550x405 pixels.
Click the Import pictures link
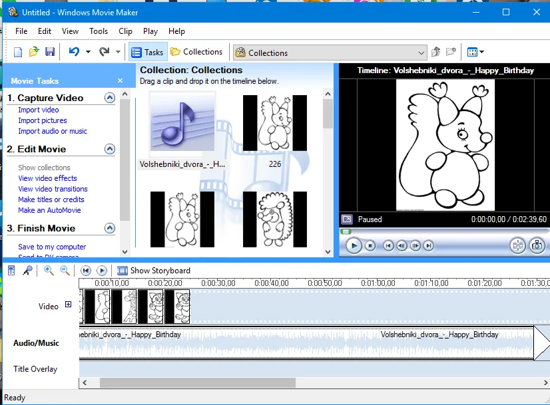[43, 120]
